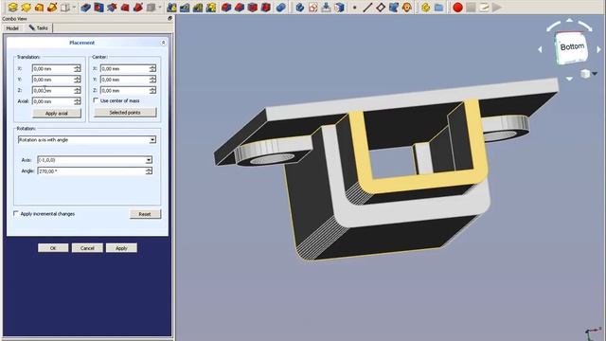The image size is (606, 341).
Task: Select the Pad tool icon
Action: click(x=12, y=7)
